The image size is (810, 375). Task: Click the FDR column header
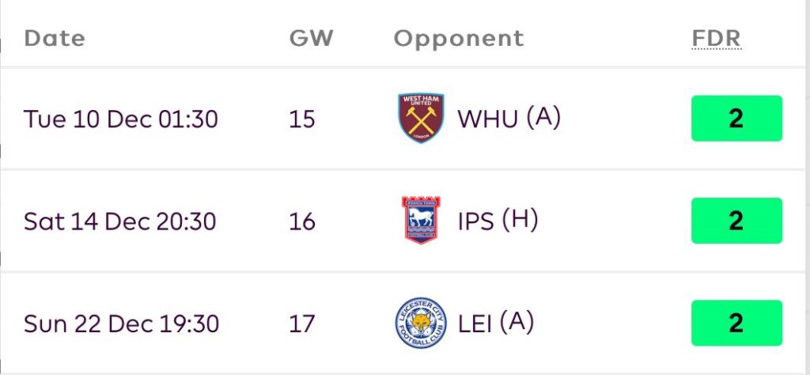(717, 38)
